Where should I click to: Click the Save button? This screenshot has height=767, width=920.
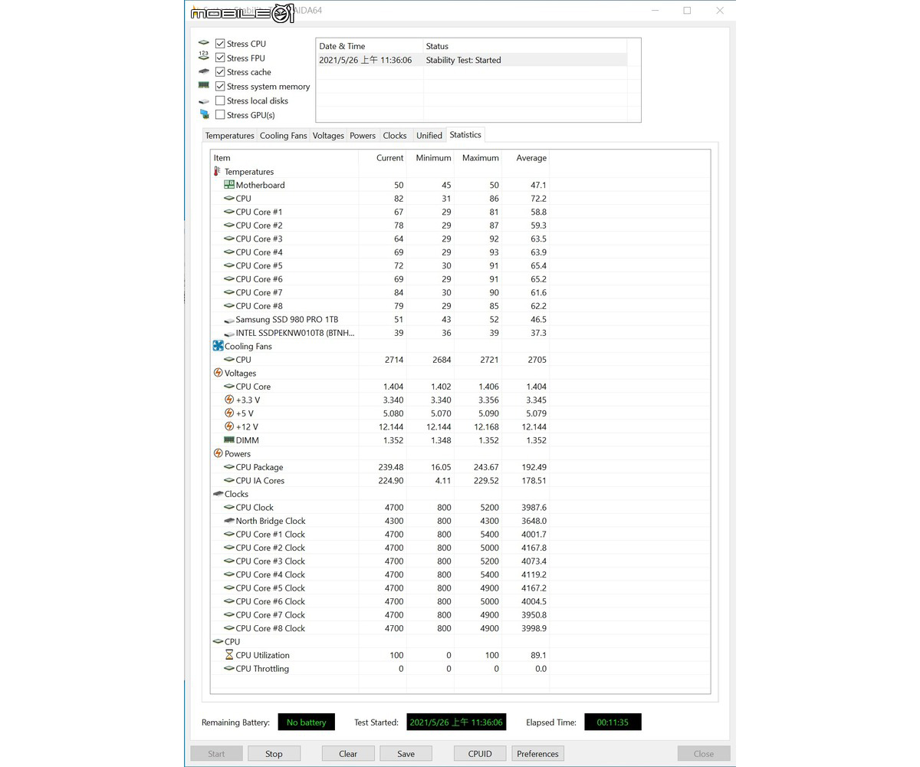tap(406, 753)
